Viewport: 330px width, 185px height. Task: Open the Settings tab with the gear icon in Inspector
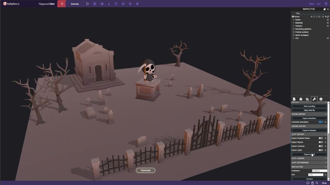pos(321,99)
